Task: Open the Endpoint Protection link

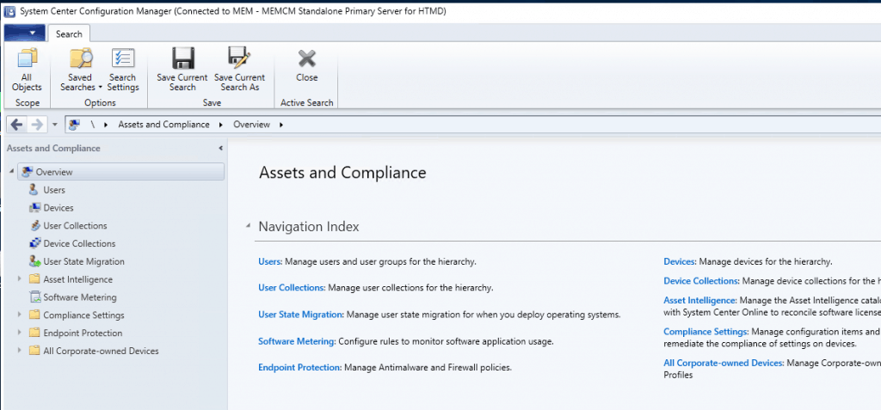Action: pos(299,368)
